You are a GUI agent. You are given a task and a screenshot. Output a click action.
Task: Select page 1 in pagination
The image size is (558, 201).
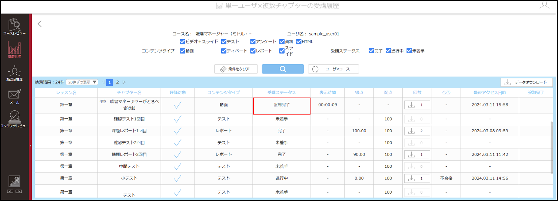(110, 82)
